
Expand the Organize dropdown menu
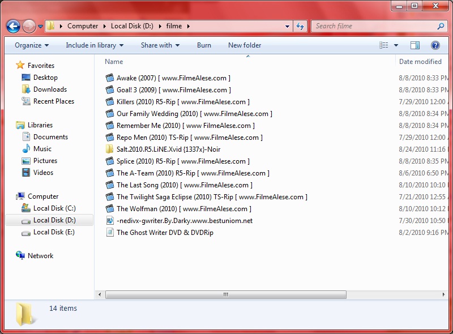[32, 45]
